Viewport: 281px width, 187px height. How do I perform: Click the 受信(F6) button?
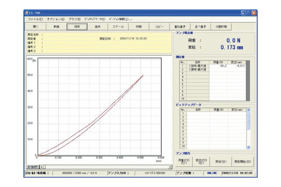pos(221,162)
